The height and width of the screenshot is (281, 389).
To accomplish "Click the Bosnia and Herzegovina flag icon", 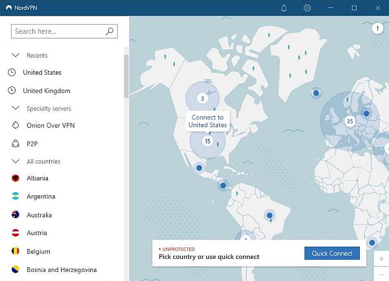I will coord(16,269).
